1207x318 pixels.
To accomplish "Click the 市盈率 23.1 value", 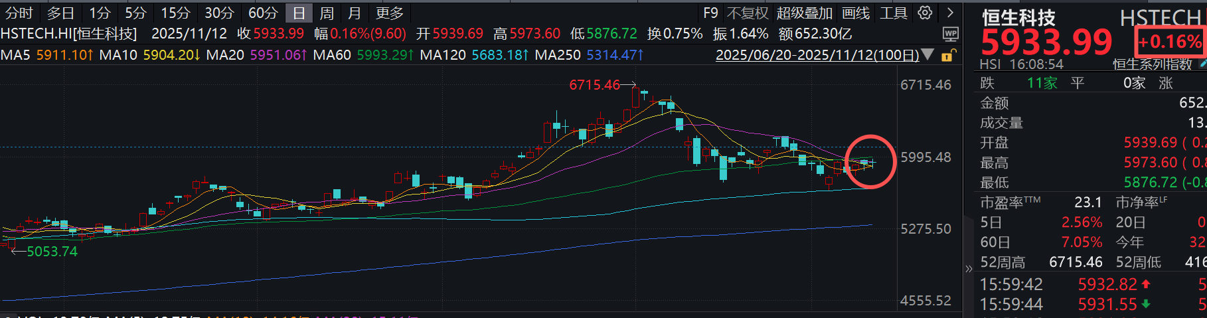I will tap(1088, 202).
